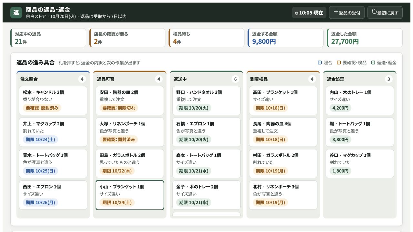The image size is (413, 232).
Task: Click the 到着検品 column header
Action: pos(283,79)
